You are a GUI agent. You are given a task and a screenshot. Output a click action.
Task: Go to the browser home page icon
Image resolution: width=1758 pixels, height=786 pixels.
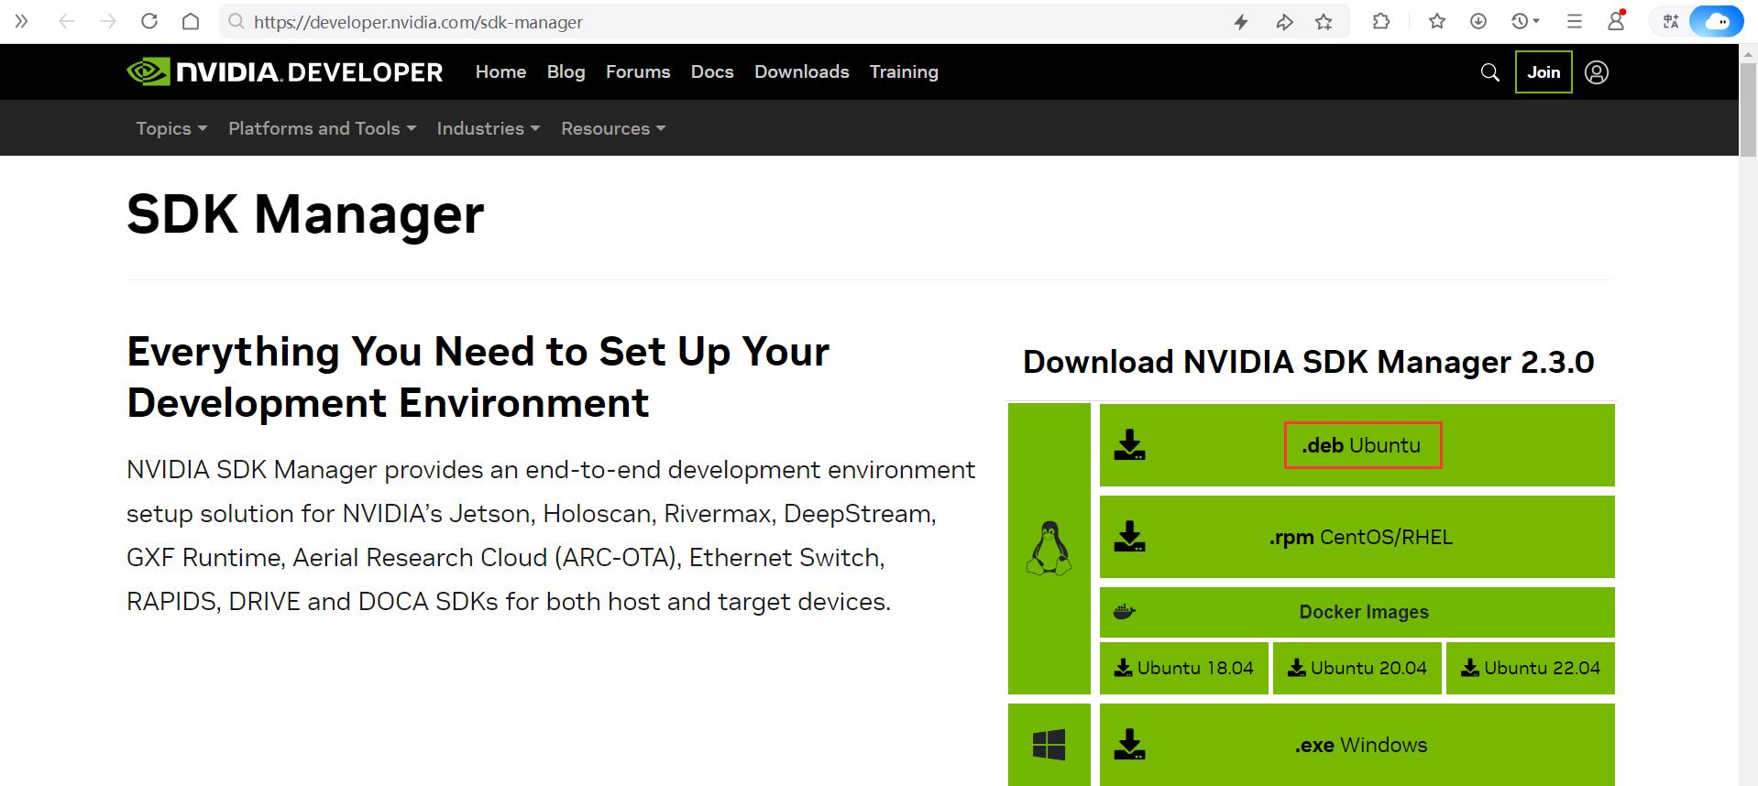click(191, 21)
